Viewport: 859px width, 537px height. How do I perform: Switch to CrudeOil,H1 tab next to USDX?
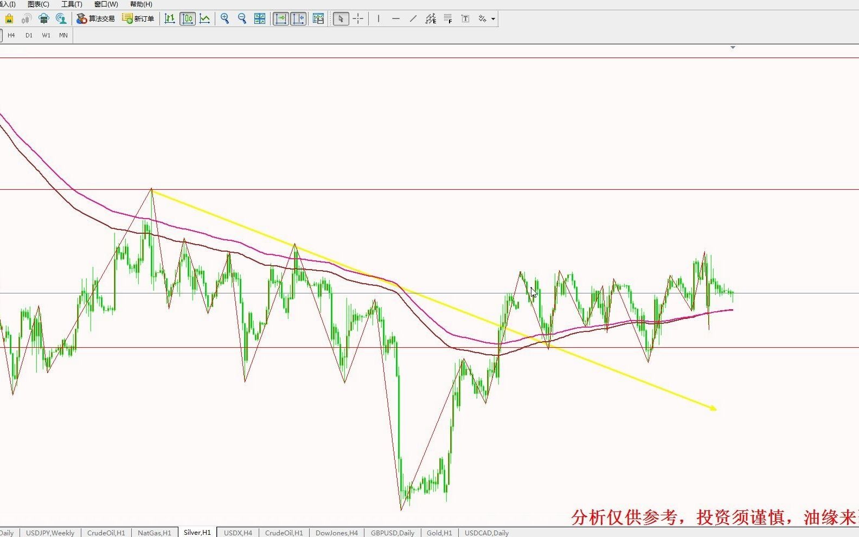(x=284, y=533)
